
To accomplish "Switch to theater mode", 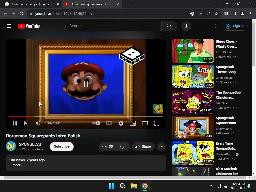I will coord(145,123).
